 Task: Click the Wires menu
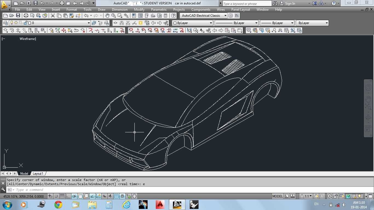click(221, 10)
